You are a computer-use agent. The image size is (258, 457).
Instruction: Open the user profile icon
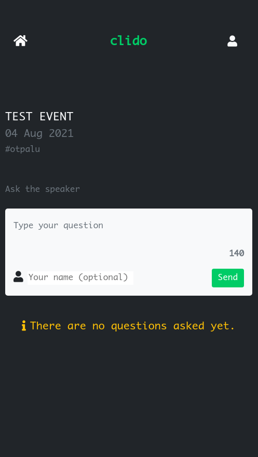[233, 41]
